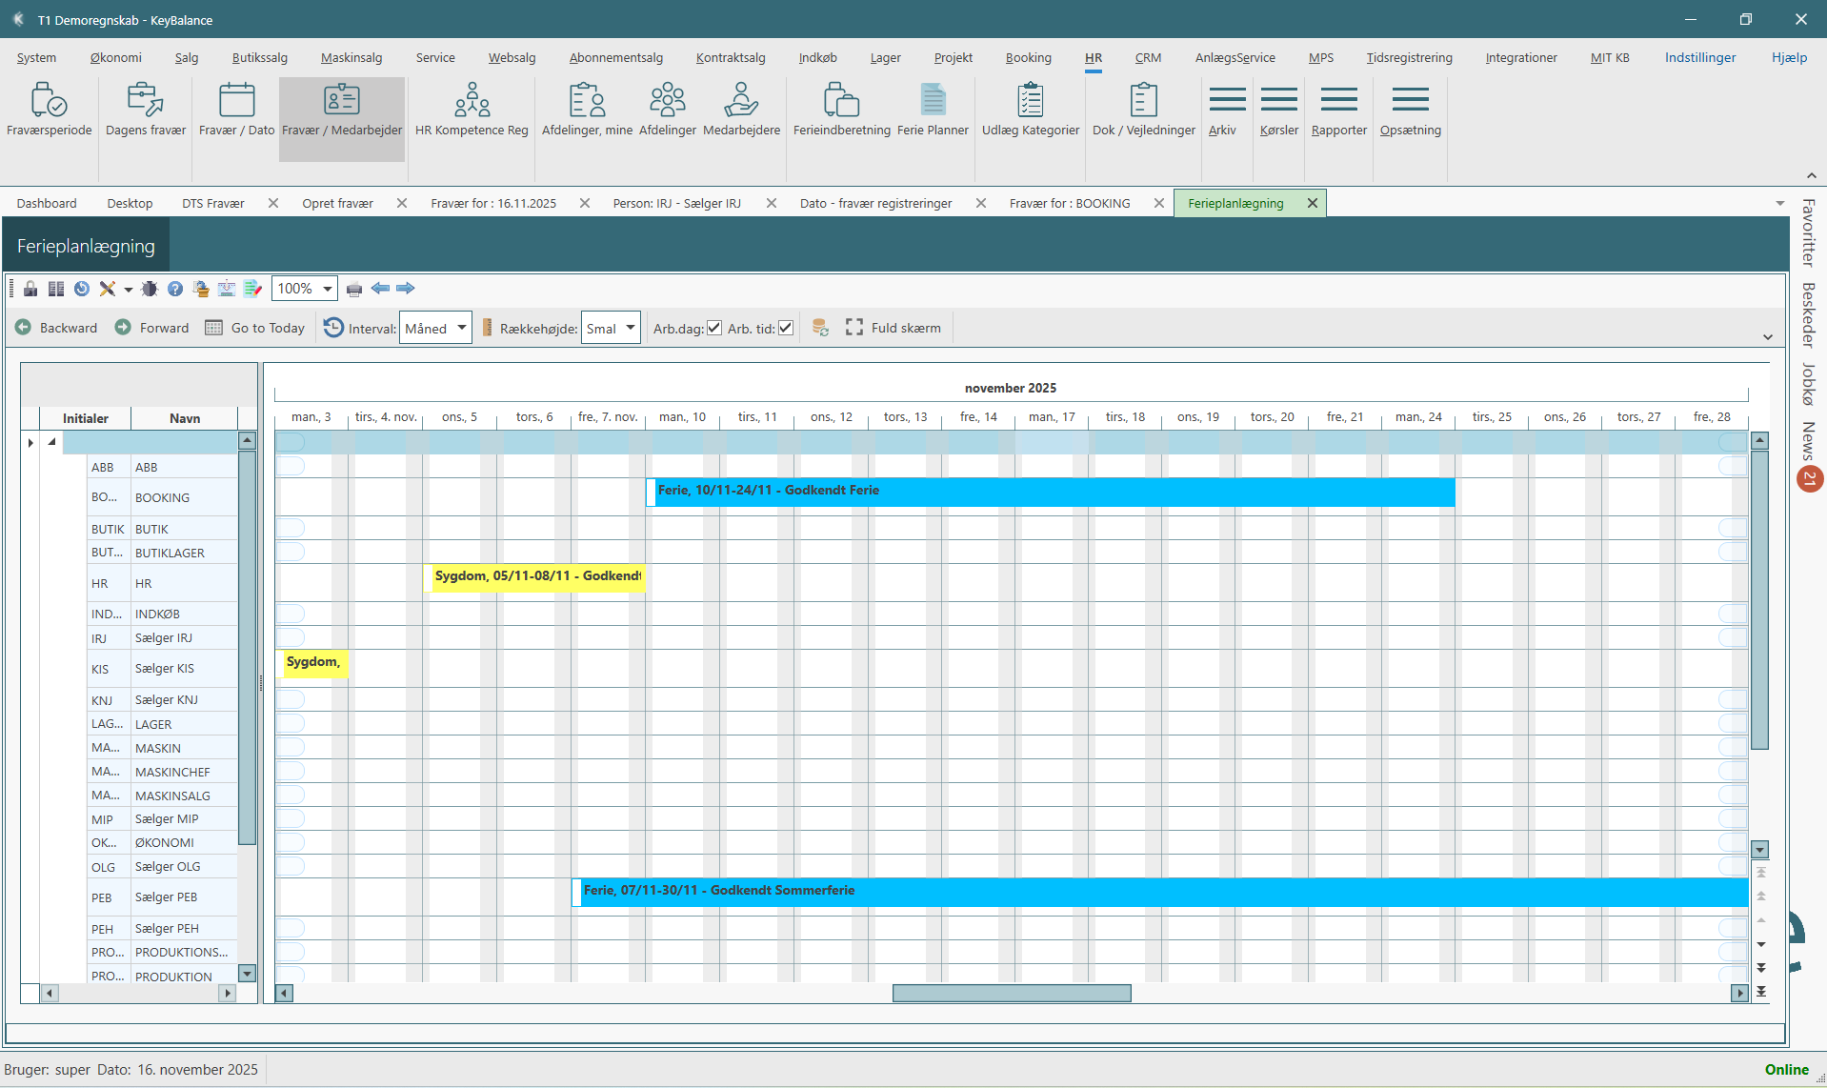Click the print icon in the toolbar
Image resolution: width=1827 pixels, height=1088 pixels.
(354, 288)
